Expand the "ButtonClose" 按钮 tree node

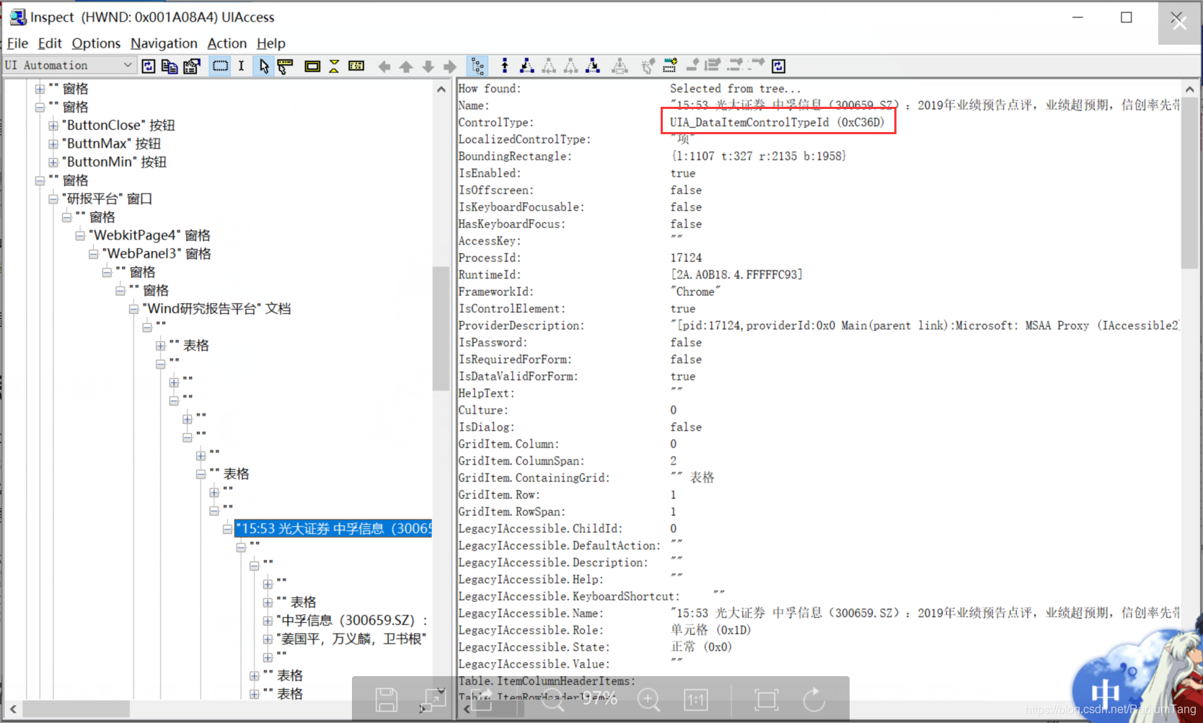[x=53, y=126]
